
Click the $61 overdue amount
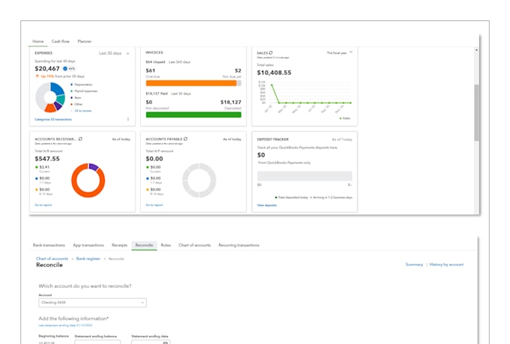150,70
